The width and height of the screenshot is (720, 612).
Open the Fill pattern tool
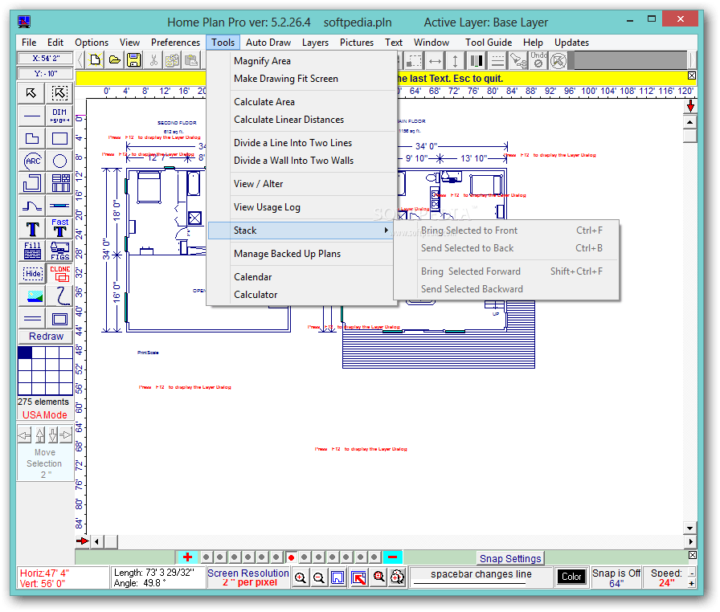click(x=31, y=249)
